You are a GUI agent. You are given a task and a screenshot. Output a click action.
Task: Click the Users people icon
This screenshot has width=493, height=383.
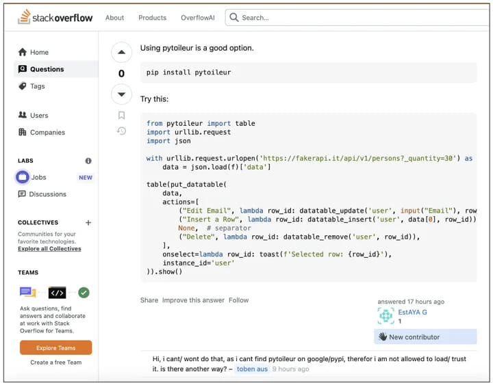click(23, 115)
